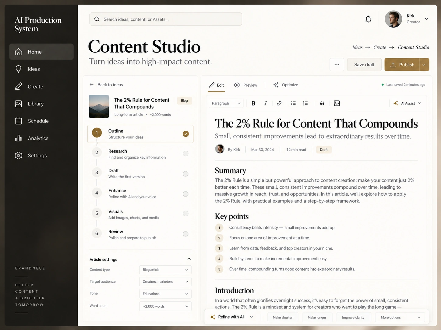Expand AI Assist menu
Image resolution: width=441 pixels, height=330 pixels.
click(407, 103)
